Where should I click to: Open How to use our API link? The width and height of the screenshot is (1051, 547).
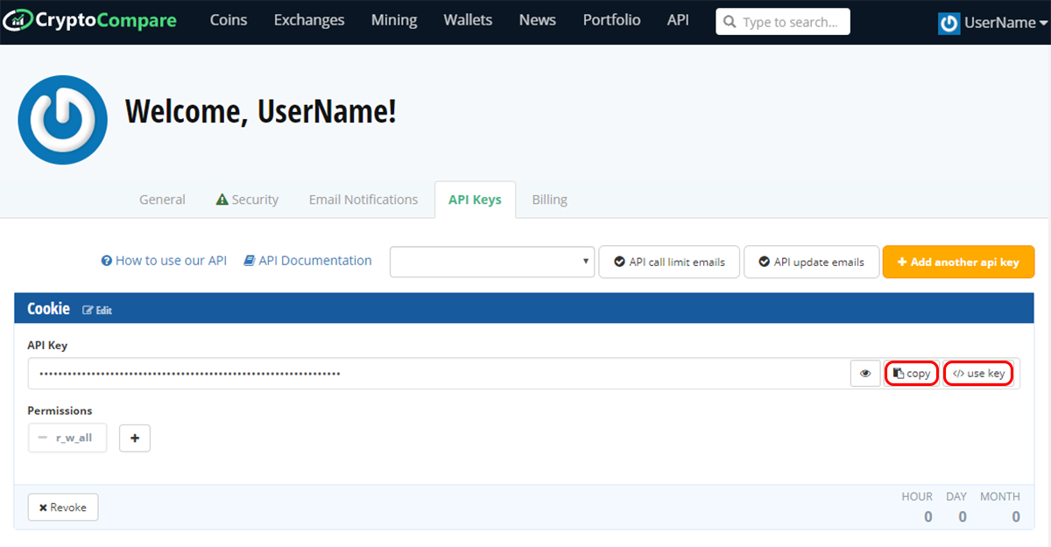(164, 261)
